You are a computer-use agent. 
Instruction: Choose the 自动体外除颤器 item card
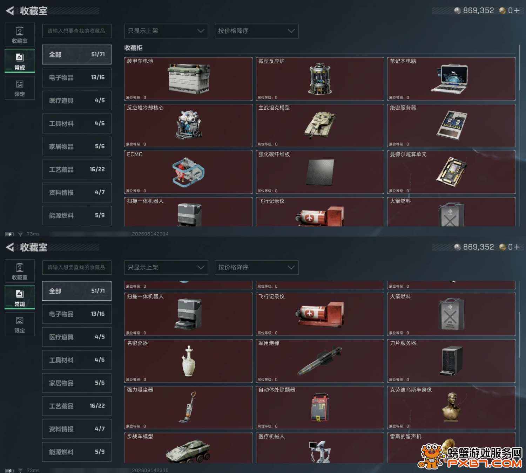[320, 407]
